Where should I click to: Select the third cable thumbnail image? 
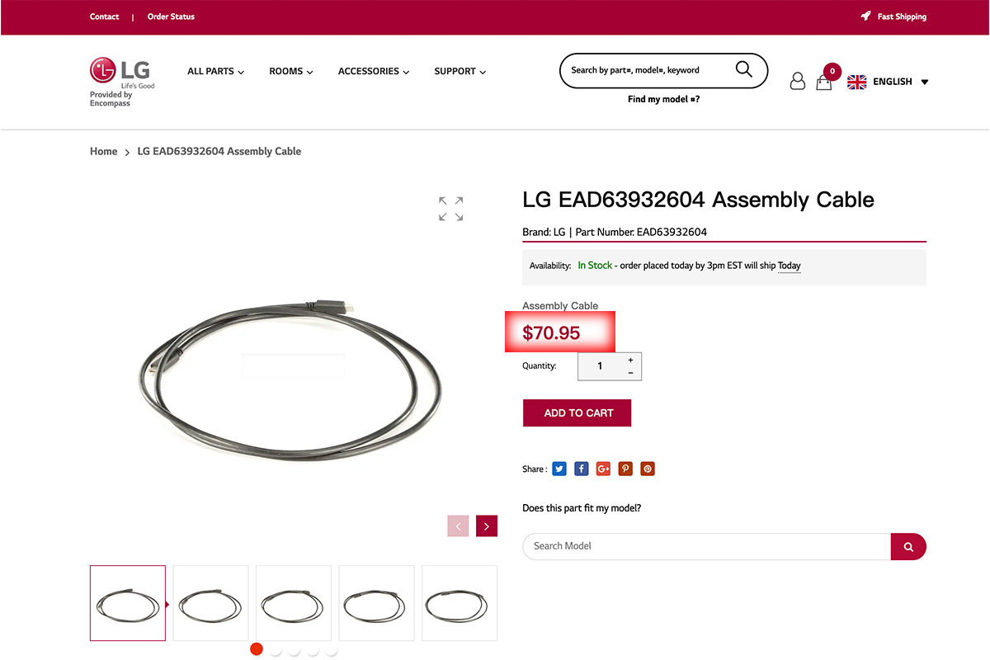[x=294, y=603]
